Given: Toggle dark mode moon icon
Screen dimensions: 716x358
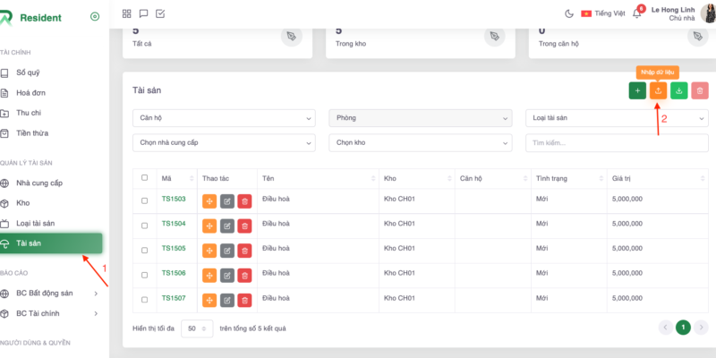Looking at the screenshot, I should 569,13.
